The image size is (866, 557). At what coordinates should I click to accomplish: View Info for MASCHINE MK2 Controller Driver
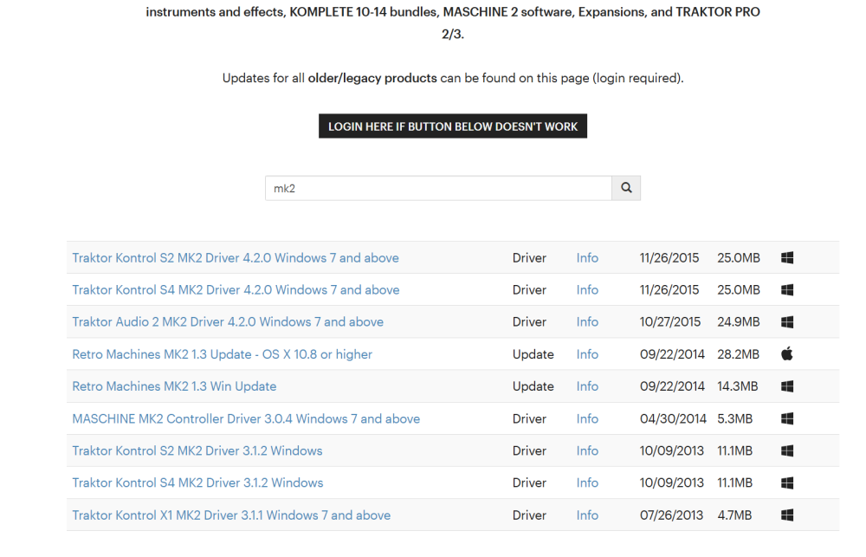pos(587,418)
